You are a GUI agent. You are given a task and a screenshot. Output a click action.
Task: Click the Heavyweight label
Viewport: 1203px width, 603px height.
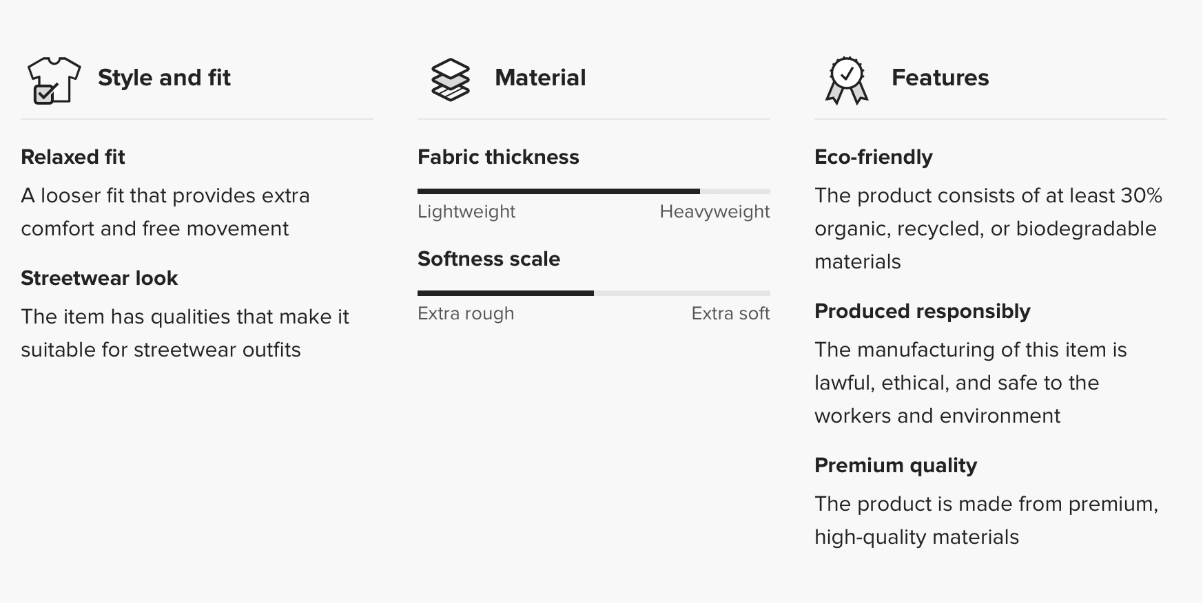(714, 212)
